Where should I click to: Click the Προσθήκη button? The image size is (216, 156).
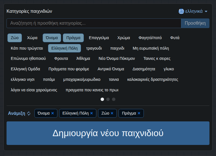point(195,23)
